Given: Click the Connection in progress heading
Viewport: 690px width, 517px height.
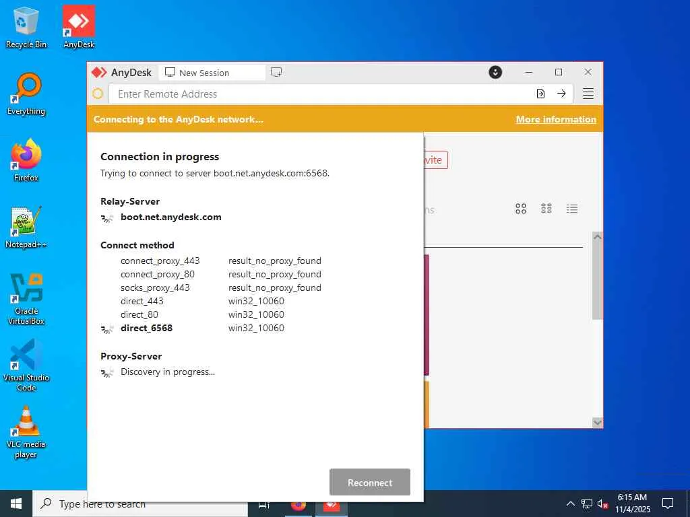Looking at the screenshot, I should pos(160,156).
